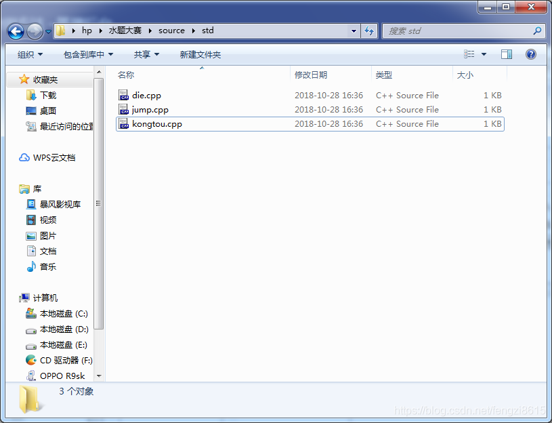Click the 新建文件夹 button
The image size is (552, 423).
[200, 54]
